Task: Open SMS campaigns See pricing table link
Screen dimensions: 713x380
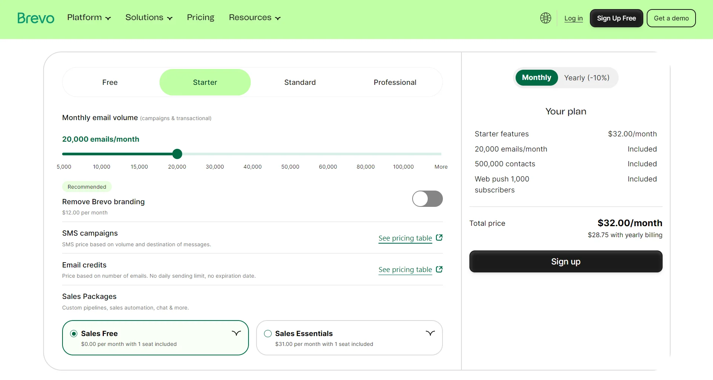Action: [x=405, y=238]
